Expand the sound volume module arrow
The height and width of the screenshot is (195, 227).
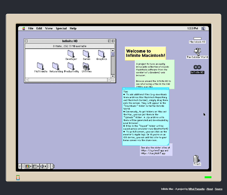point(45,167)
